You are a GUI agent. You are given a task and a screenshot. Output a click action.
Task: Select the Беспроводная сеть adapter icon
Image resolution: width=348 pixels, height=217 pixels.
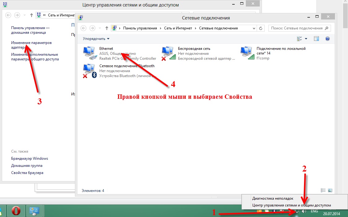(x=169, y=53)
